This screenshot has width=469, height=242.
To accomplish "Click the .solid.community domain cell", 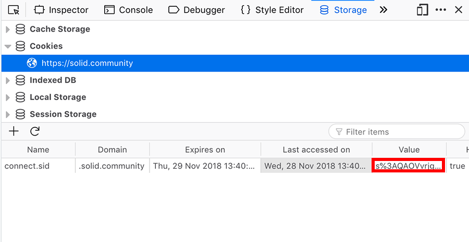I will click(x=113, y=166).
